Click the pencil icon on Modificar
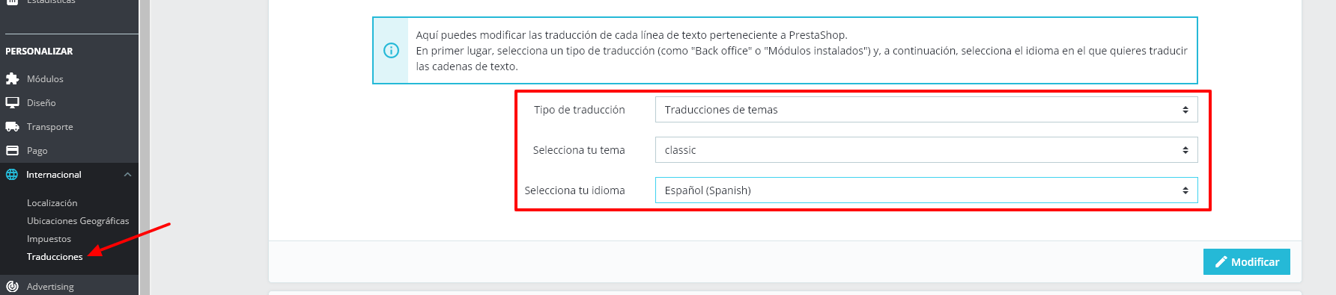Image resolution: width=1336 pixels, height=295 pixels. click(x=1221, y=261)
